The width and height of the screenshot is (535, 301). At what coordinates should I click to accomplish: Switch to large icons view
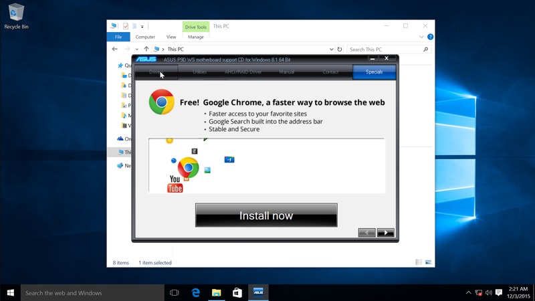click(428, 263)
